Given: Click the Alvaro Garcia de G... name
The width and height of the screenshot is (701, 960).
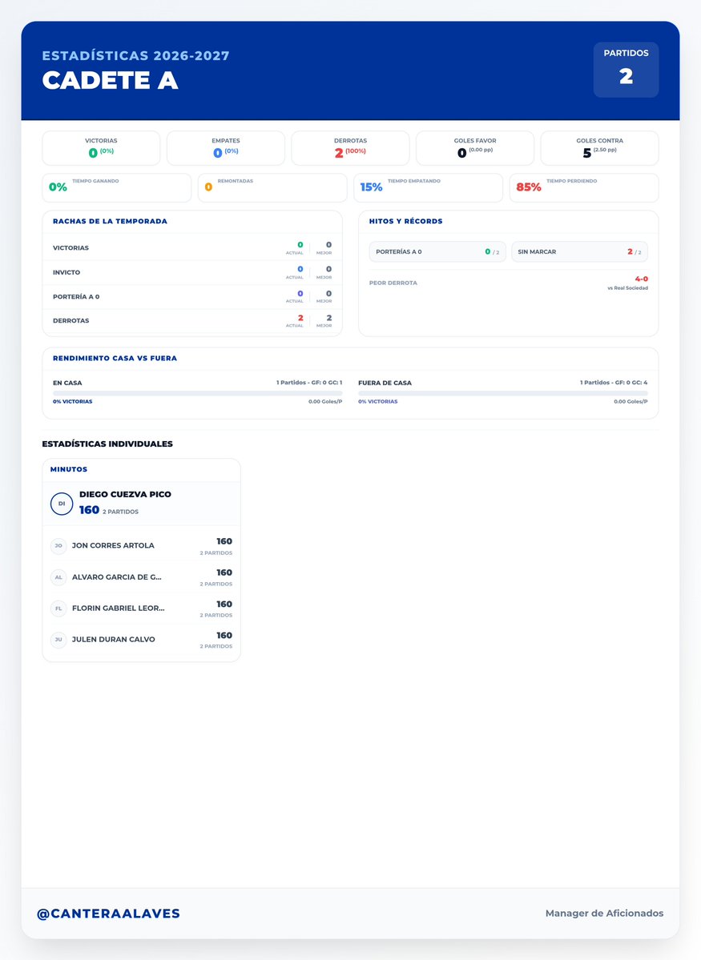Looking at the screenshot, I should tap(116, 576).
